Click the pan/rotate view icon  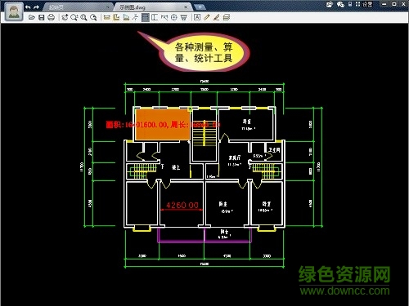[x=65, y=18]
